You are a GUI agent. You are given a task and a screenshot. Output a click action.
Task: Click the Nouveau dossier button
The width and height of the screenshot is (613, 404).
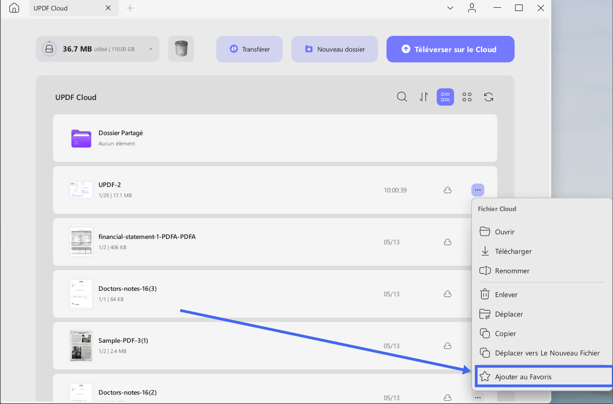point(334,49)
